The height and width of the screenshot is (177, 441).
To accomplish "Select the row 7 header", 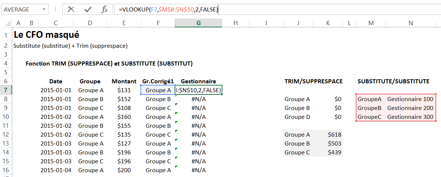I will [x=6, y=90].
